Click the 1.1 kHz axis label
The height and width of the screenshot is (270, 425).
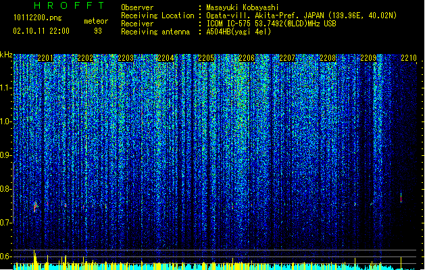pos(6,88)
